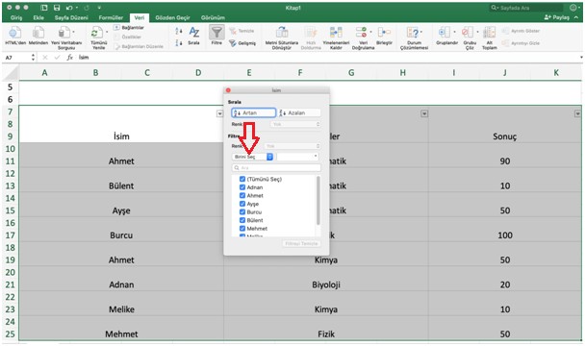The width and height of the screenshot is (585, 346).
Task: Click the Birleştir consolidate icon
Action: 384,34
